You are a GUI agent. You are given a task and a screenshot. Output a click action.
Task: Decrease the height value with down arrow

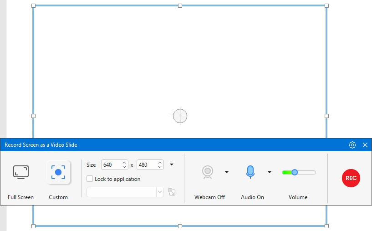coord(160,167)
